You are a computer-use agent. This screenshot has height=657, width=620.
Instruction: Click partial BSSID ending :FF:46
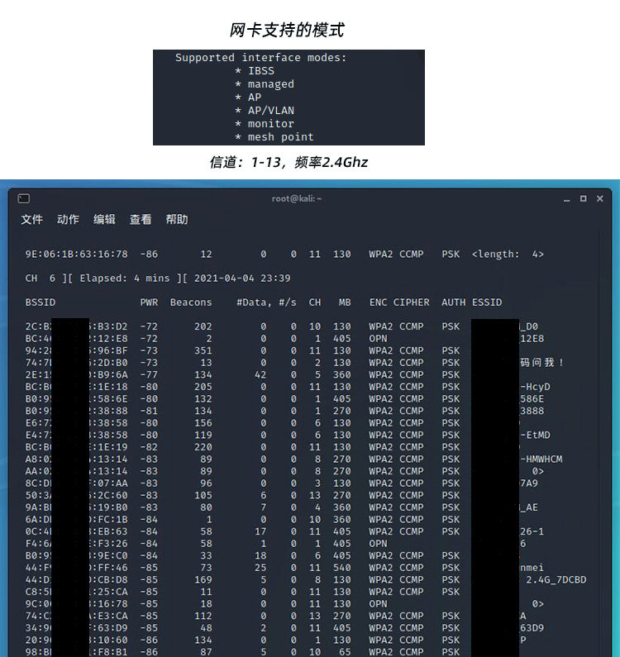point(108,567)
